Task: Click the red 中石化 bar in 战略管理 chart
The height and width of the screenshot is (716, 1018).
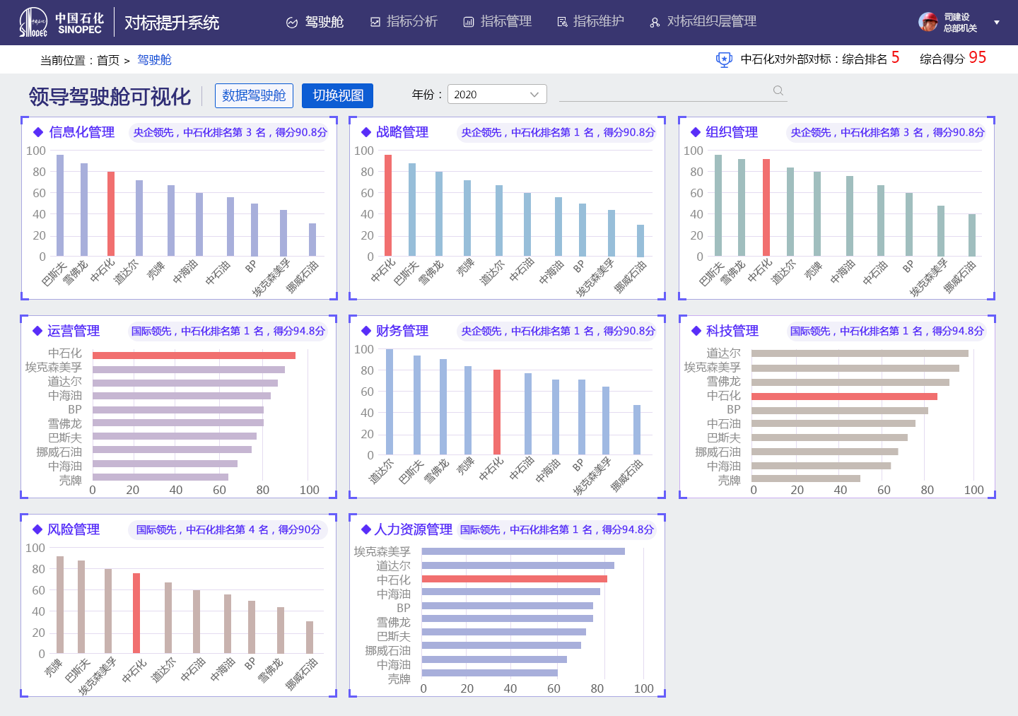Action: pyautogui.click(x=388, y=205)
